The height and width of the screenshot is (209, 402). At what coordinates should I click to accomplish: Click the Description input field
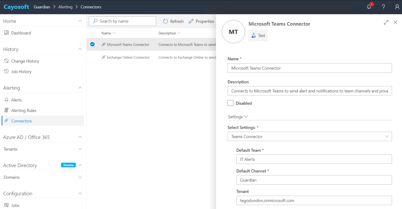309,91
